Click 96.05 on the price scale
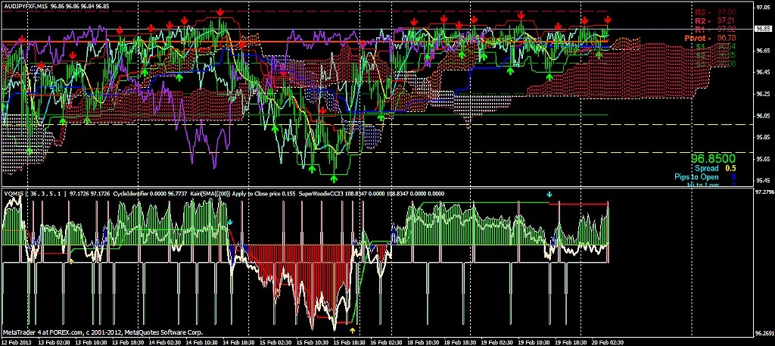The image size is (775, 346). pyautogui.click(x=763, y=116)
